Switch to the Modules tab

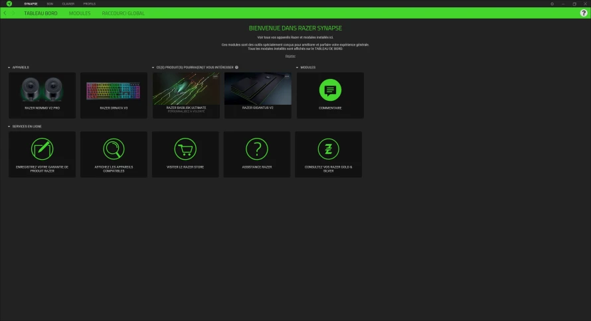click(80, 13)
